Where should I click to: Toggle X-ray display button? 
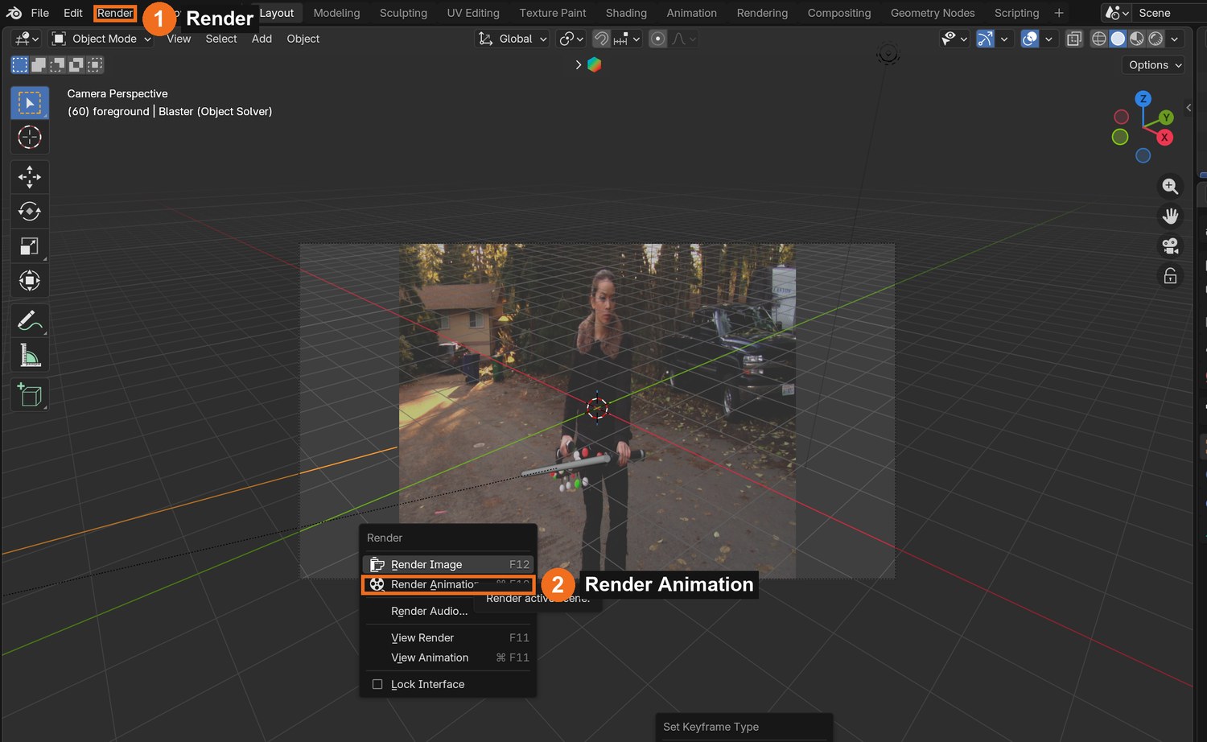click(1074, 39)
